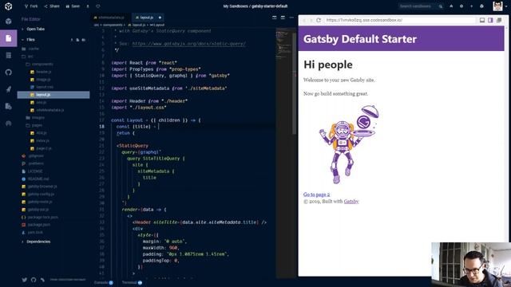
Task: Open the GitHub sidebar panel
Action: tap(9, 73)
